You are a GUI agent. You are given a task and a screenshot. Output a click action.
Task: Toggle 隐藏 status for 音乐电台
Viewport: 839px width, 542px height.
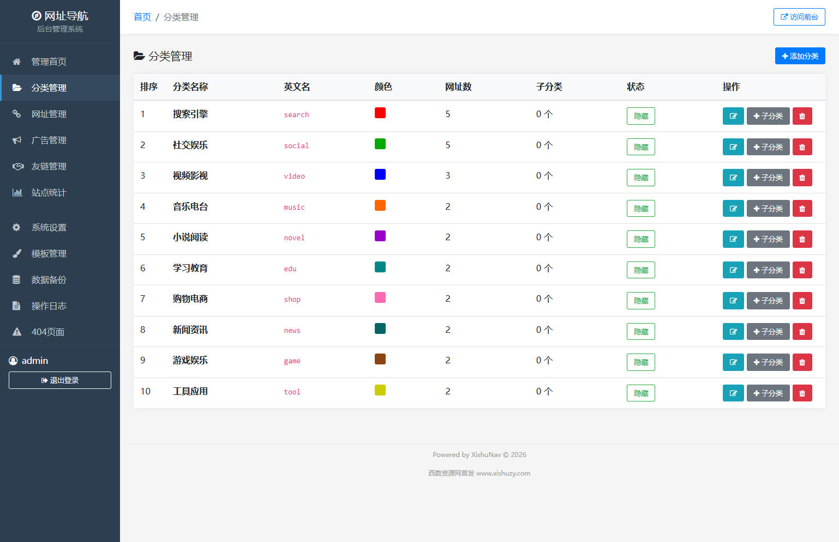click(641, 209)
